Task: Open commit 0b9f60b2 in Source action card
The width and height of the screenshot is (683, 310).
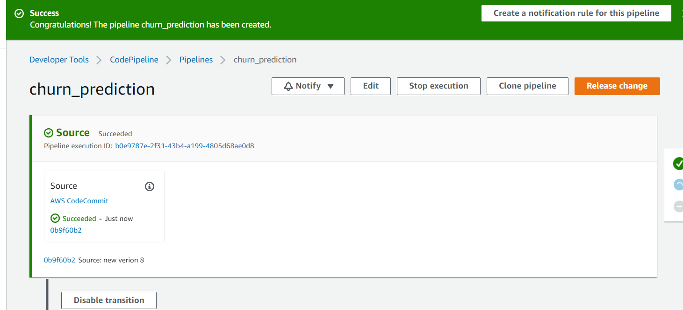Action: tap(66, 230)
